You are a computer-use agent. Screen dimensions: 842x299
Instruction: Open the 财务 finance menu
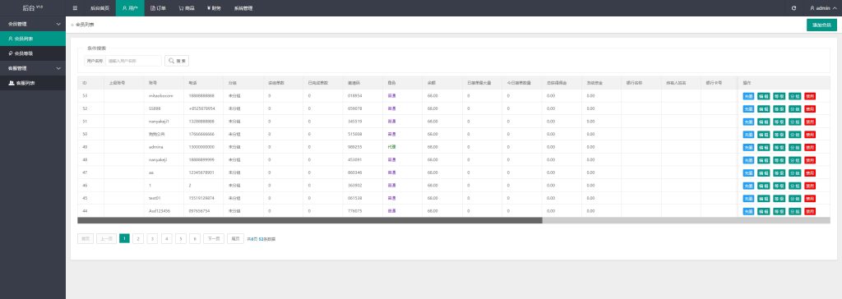click(x=214, y=8)
